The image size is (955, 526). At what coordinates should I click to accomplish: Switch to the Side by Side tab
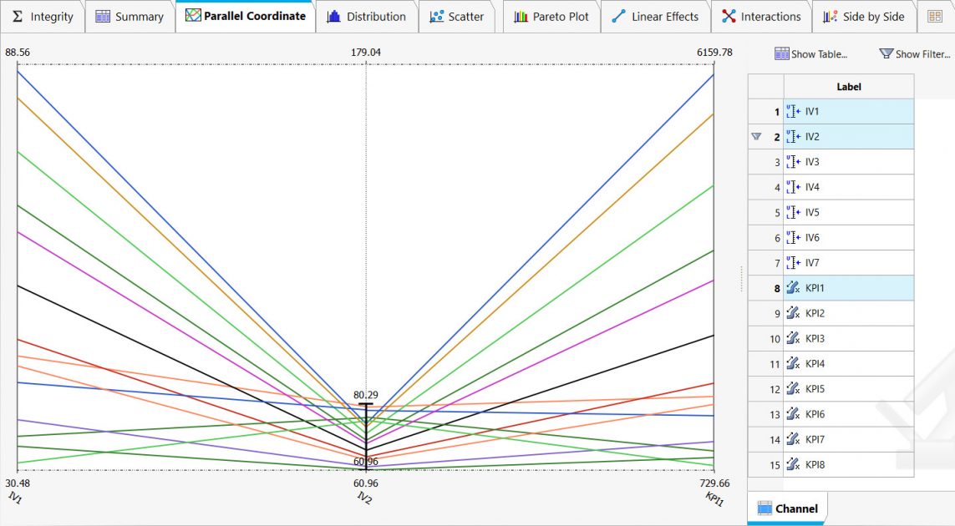pyautogui.click(x=864, y=17)
